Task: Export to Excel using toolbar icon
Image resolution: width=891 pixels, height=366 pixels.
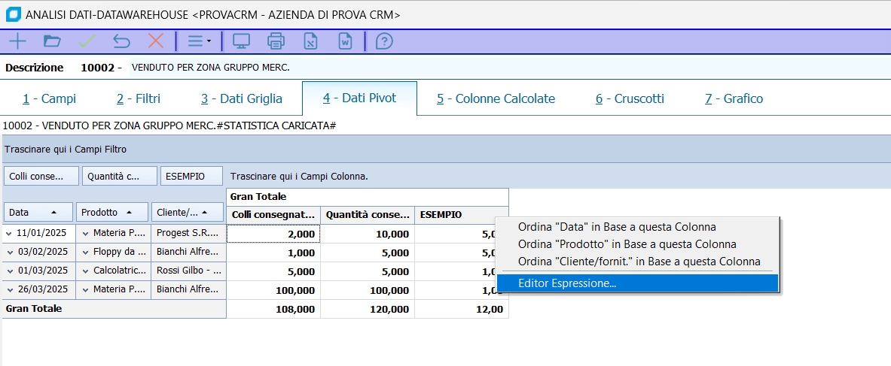Action: coord(310,41)
